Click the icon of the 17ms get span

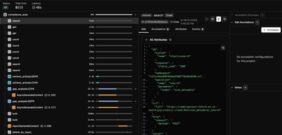point(9,27)
